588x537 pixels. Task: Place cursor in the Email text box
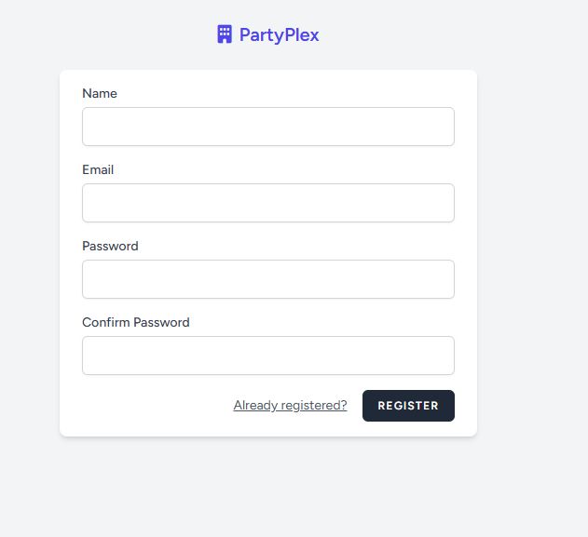tap(267, 203)
